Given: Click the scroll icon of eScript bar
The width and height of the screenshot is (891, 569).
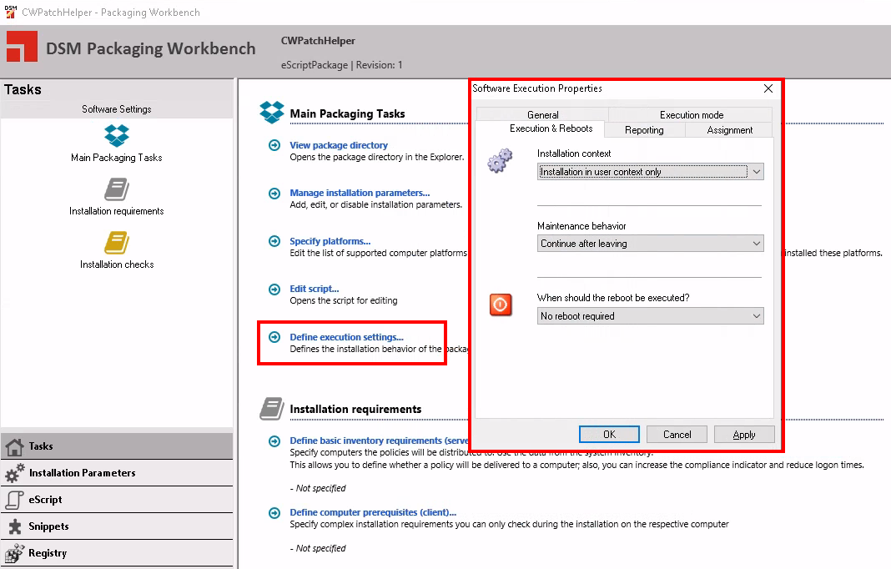Looking at the screenshot, I should click(14, 500).
